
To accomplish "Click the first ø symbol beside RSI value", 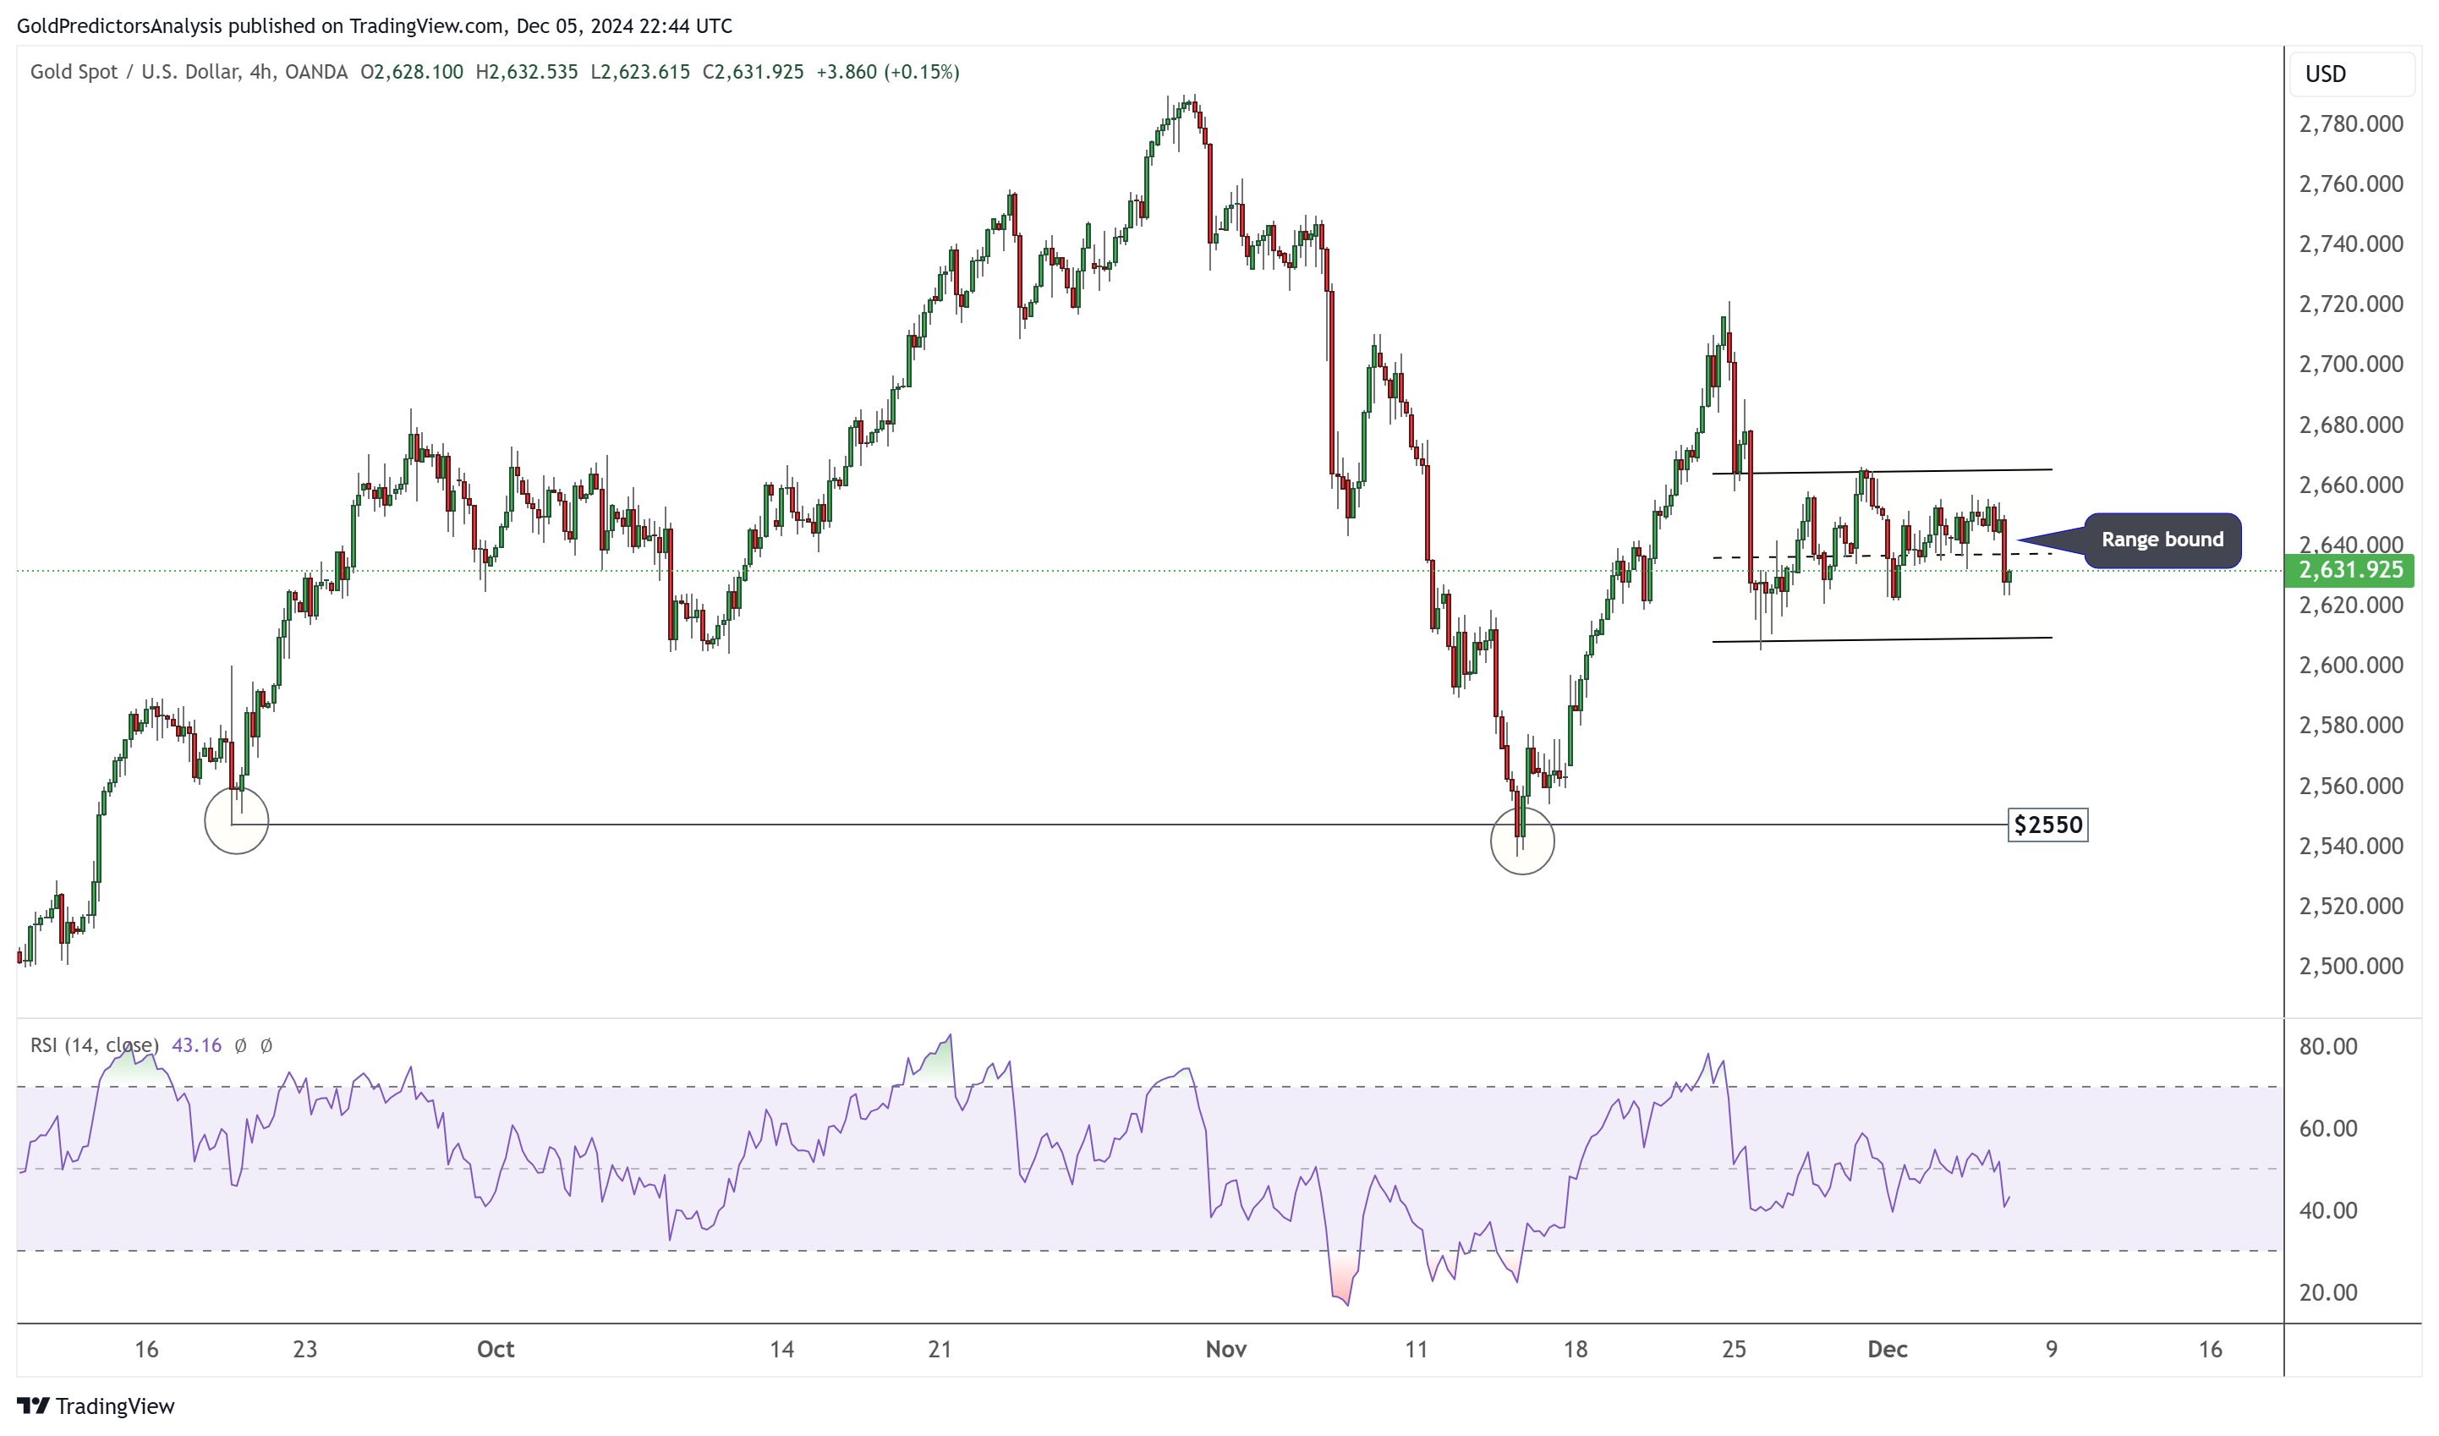I will coord(240,1045).
